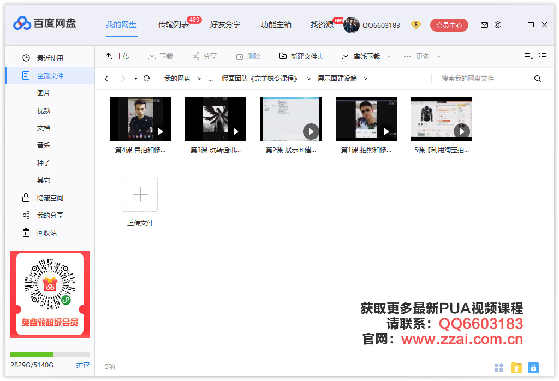
Task: Click the 下载 download button
Action: coord(161,56)
